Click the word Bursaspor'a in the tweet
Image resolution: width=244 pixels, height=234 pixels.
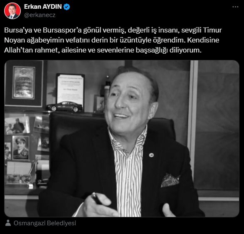pyautogui.click(x=62, y=30)
